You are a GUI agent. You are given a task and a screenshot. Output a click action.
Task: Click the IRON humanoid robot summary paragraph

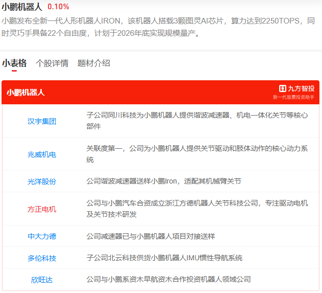(158, 27)
